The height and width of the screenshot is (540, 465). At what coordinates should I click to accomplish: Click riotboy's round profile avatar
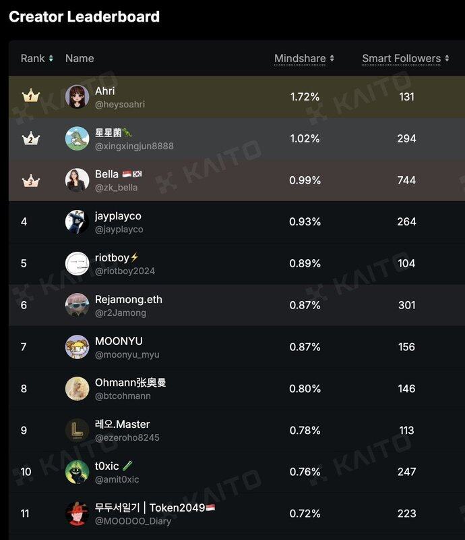pyautogui.click(x=77, y=264)
